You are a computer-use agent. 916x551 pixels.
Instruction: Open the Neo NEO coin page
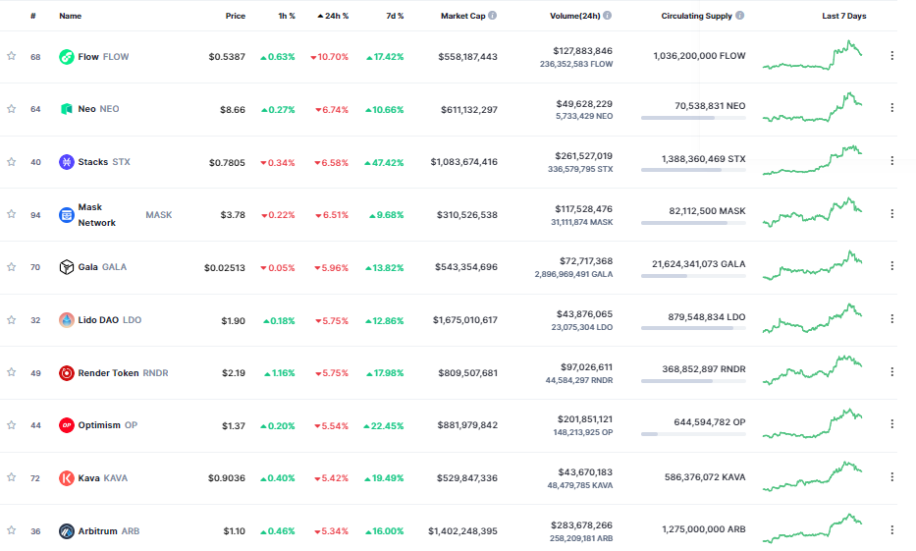coord(99,109)
